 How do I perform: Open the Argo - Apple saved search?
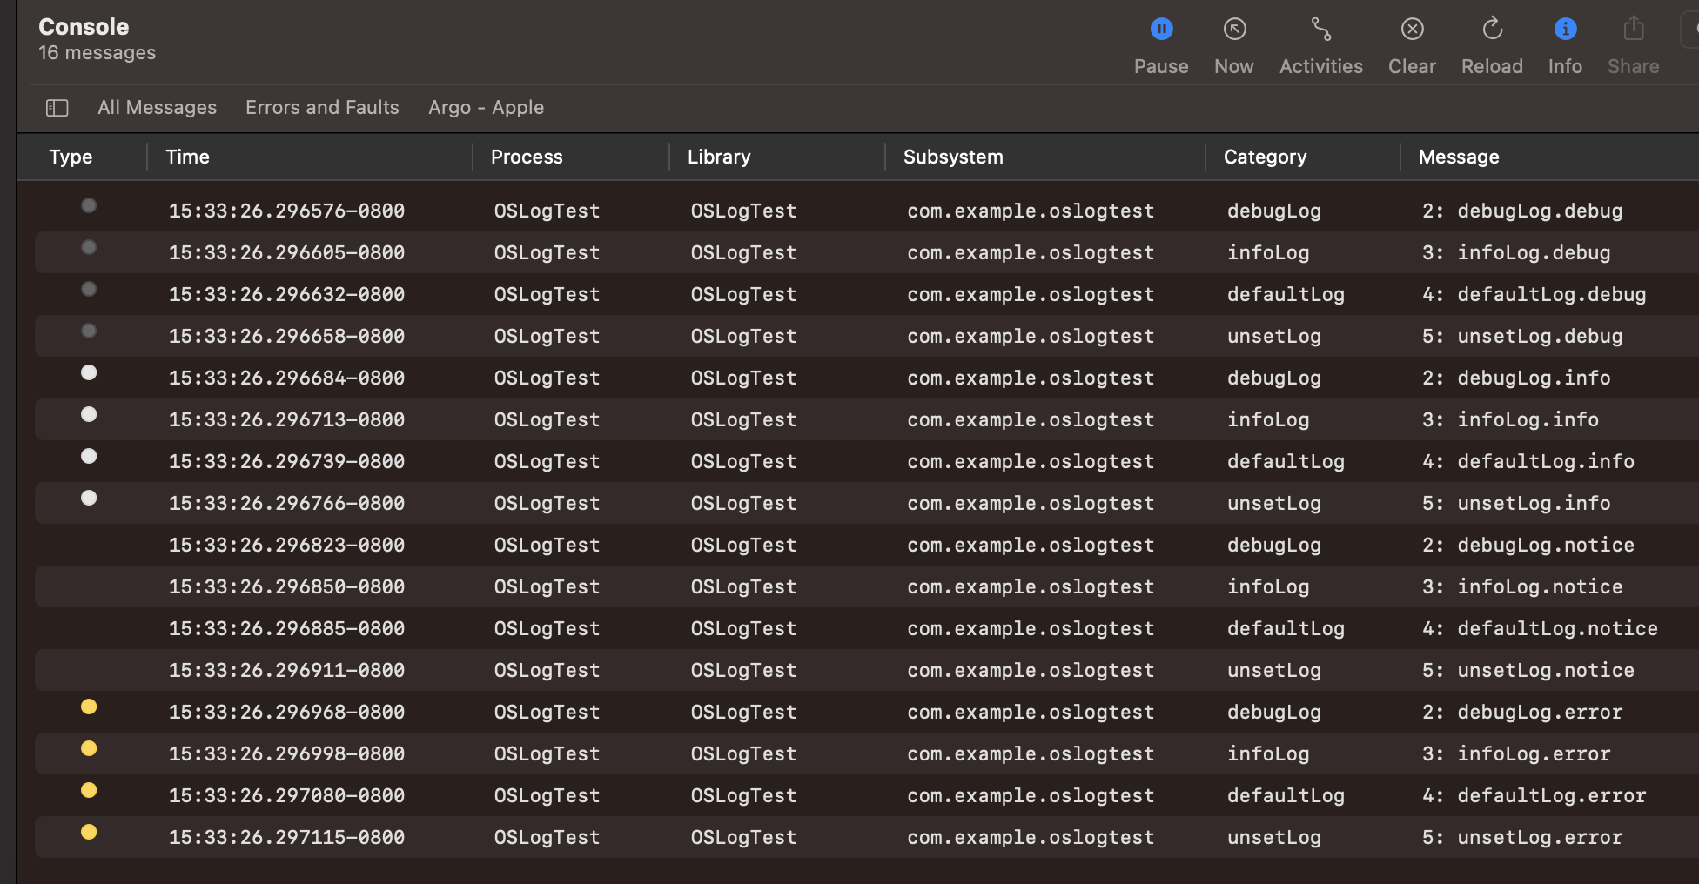pos(486,107)
